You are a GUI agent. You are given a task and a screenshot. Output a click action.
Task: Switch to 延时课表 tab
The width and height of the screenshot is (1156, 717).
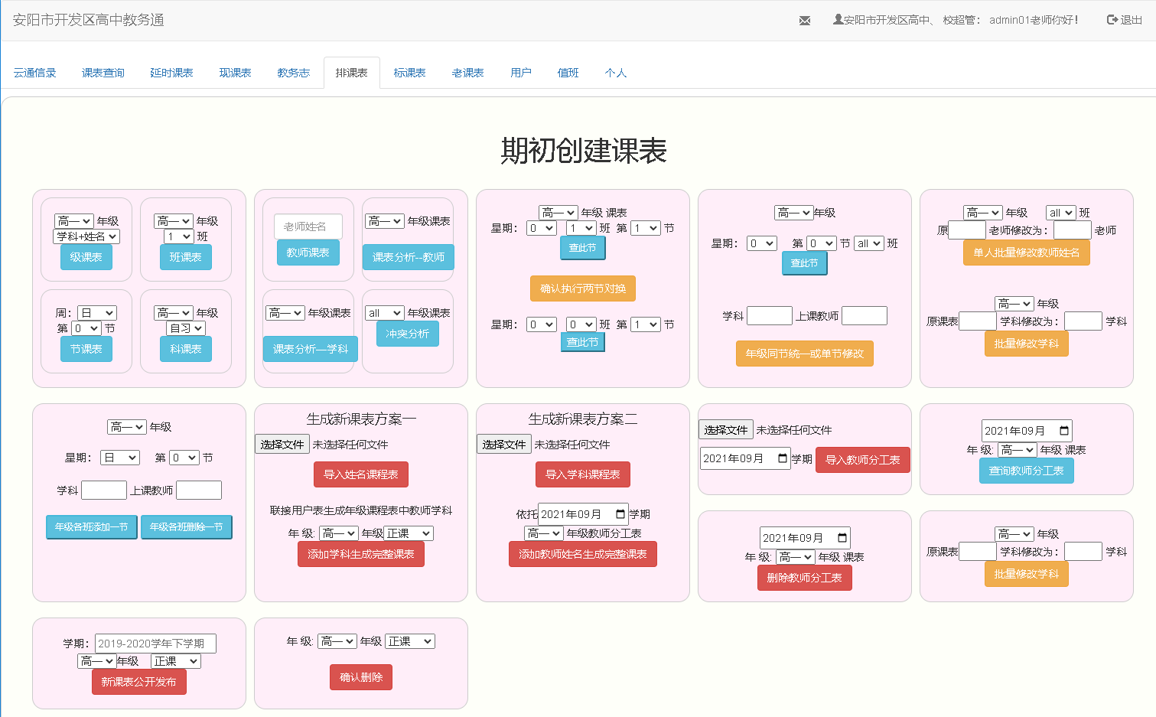point(171,73)
